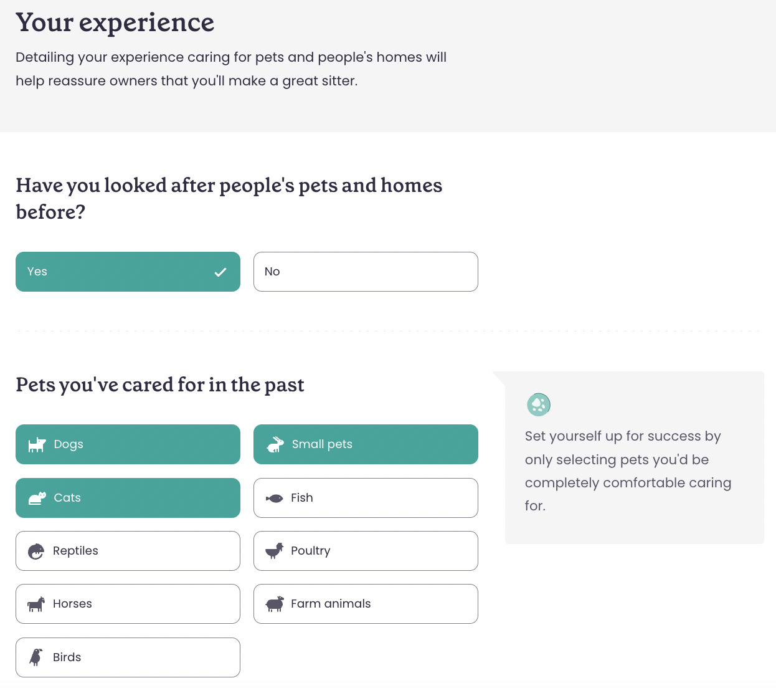Click the sheep farm animals icon
Viewport: 776px width, 688px height.
pyautogui.click(x=275, y=604)
